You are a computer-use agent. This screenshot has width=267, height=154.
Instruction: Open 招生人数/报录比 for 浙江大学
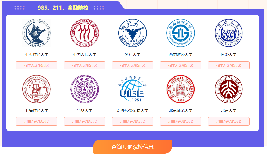(132, 65)
